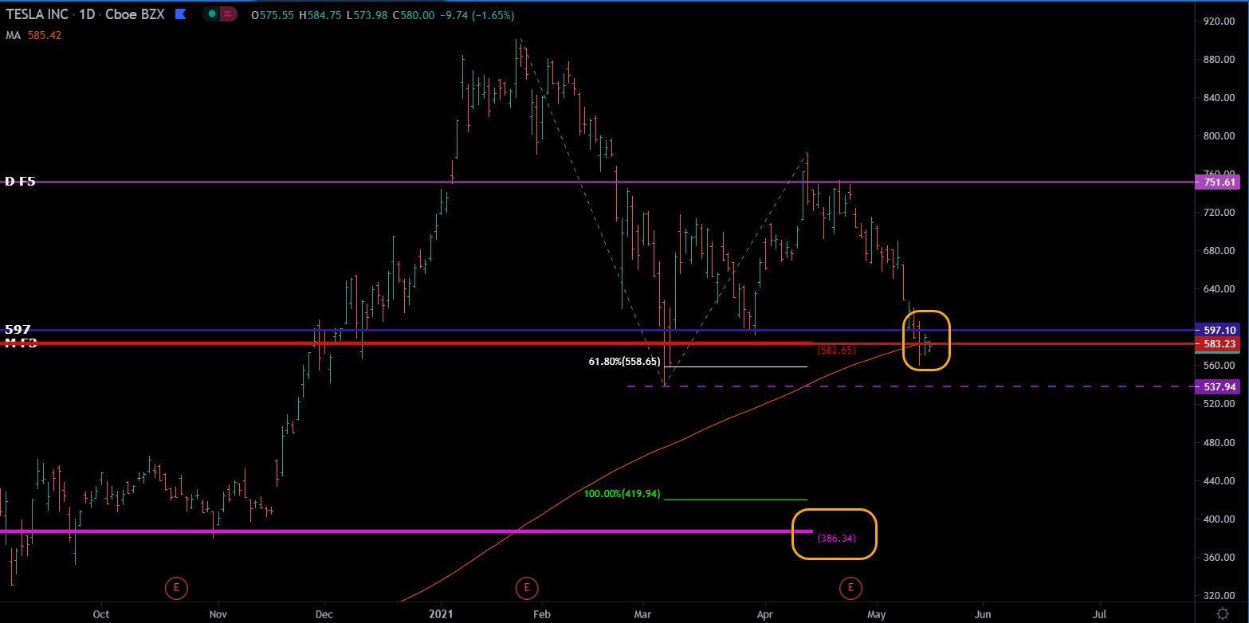Click the 800.00 price axis label
1249x623 pixels.
1219,136
